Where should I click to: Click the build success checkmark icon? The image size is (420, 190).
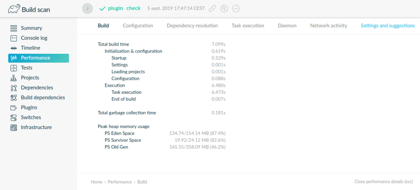click(x=102, y=9)
